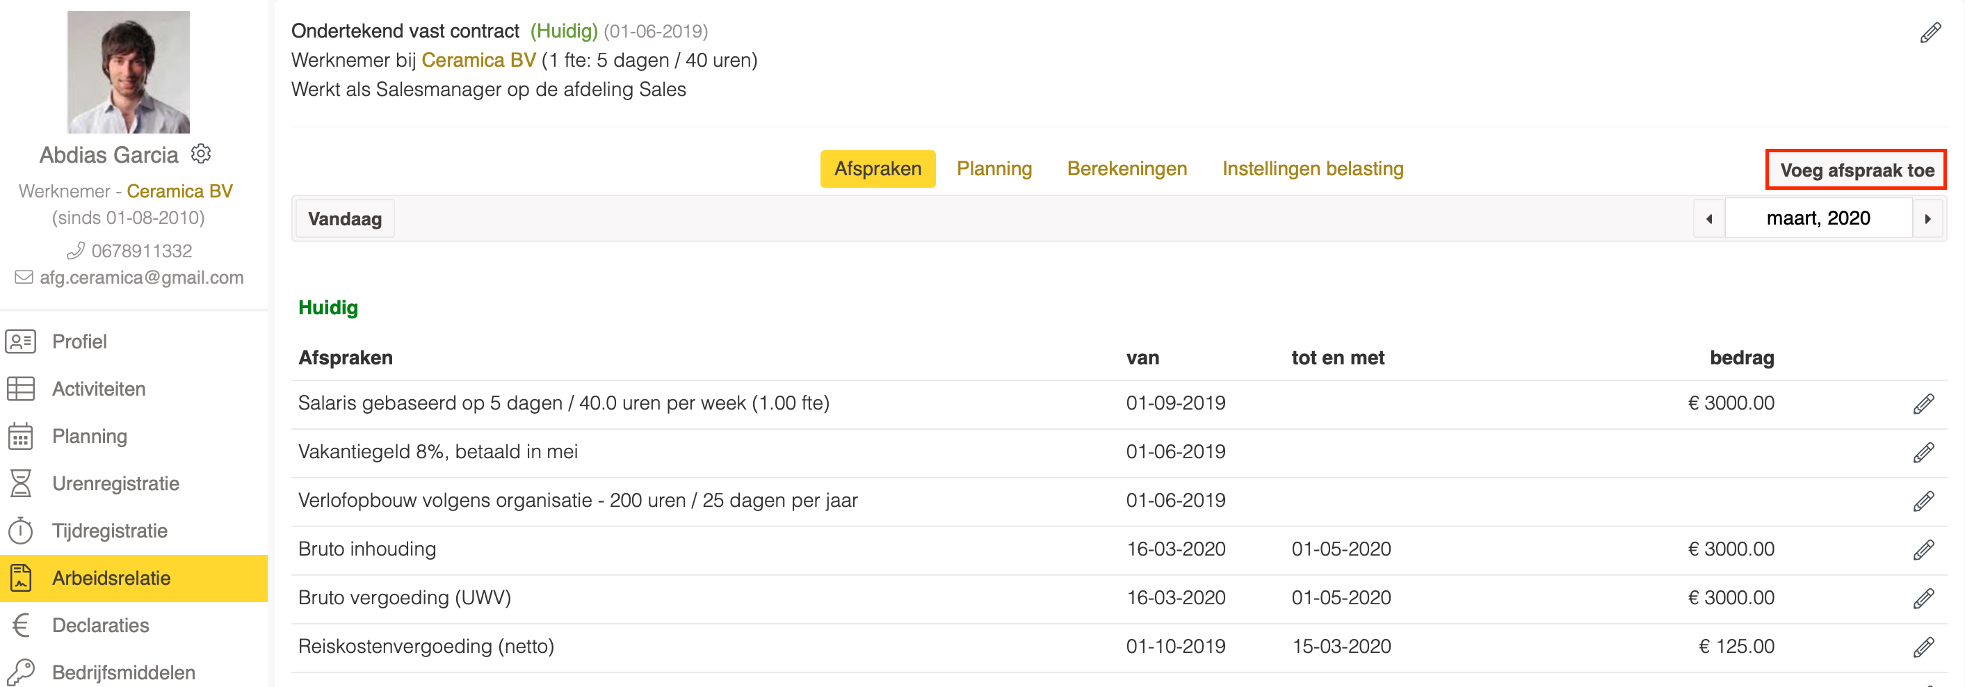Edit the Salaris gebaseerd op 5 dagen row
Image resolution: width=1965 pixels, height=687 pixels.
point(1923,403)
